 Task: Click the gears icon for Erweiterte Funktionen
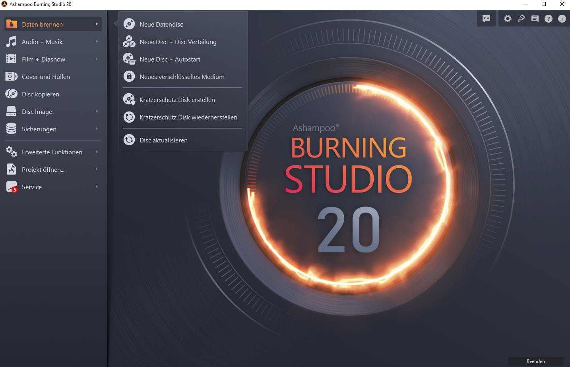12,152
